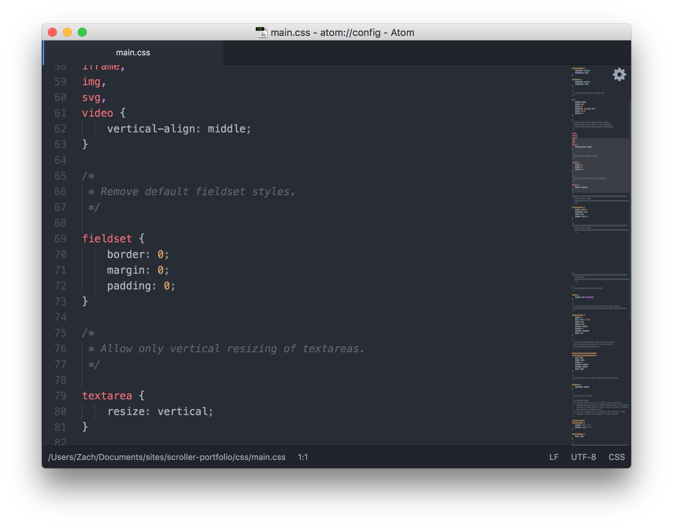The height and width of the screenshot is (528, 673).
Task: Open the CSS grammar selector in status bar
Action: (617, 457)
